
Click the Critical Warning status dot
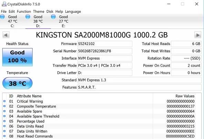coord(4,101)
